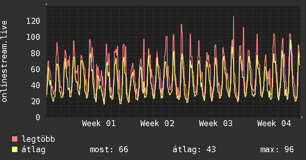
Task: Select the legtöbb legend label text
Action: tap(38, 139)
